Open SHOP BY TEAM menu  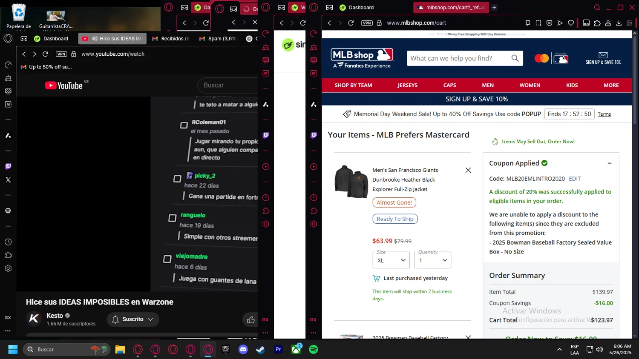click(353, 85)
